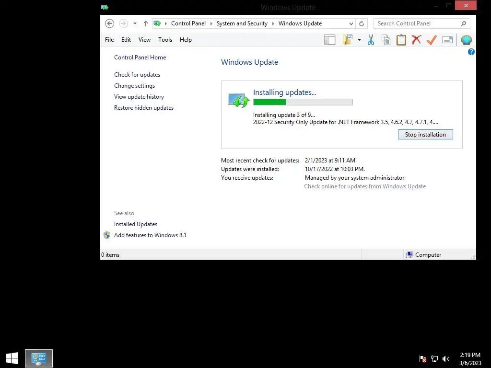Open help with the blue question mark
Screen dimensions: 491x368
coord(471,52)
